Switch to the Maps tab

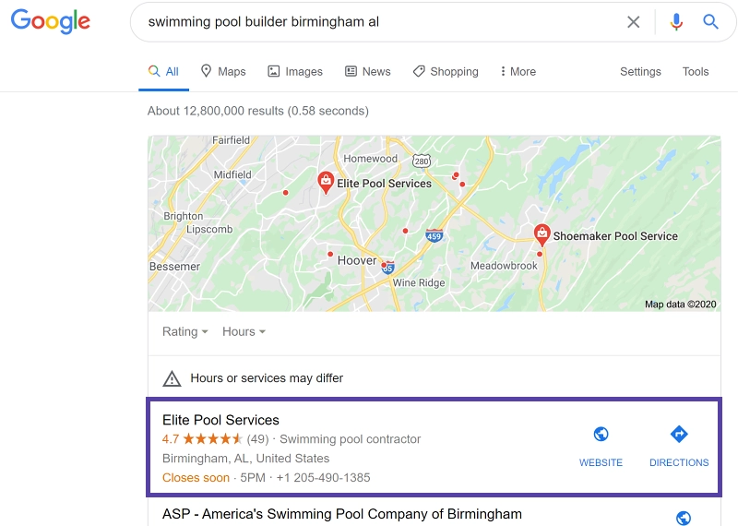222,72
